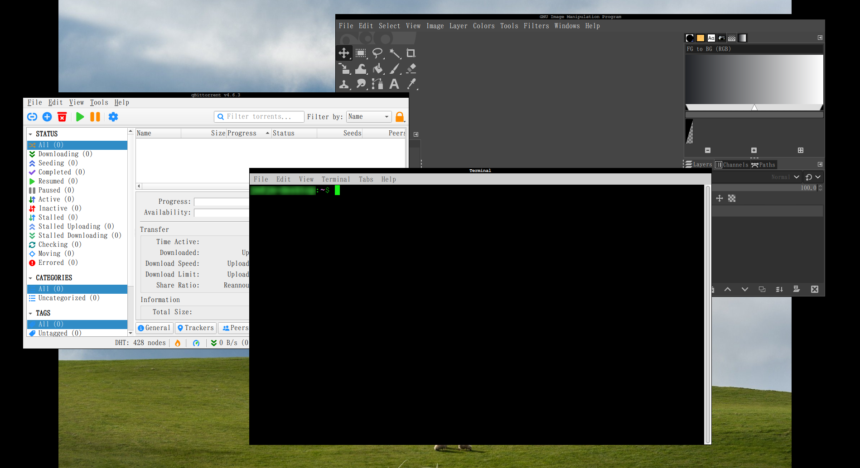Image resolution: width=860 pixels, height=468 pixels.
Task: Select the Paintbrush tool in GIMP
Action: 395,68
